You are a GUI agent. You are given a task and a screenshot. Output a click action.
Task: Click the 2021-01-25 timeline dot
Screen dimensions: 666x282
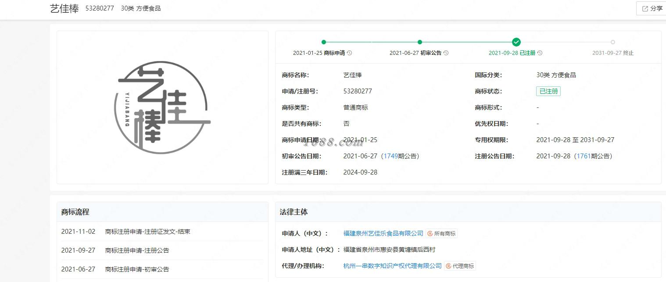click(324, 42)
